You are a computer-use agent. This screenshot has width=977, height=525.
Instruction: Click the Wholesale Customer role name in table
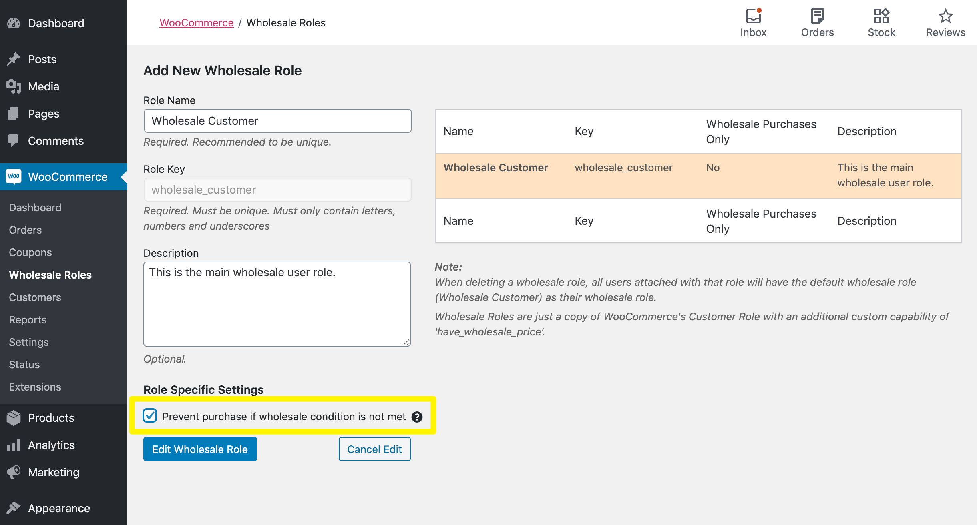coord(496,168)
